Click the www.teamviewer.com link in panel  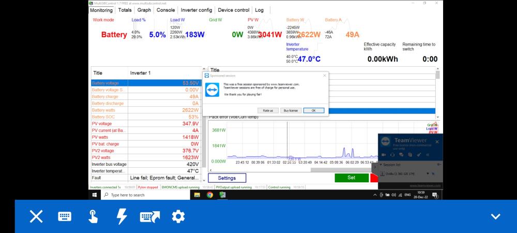425,186
